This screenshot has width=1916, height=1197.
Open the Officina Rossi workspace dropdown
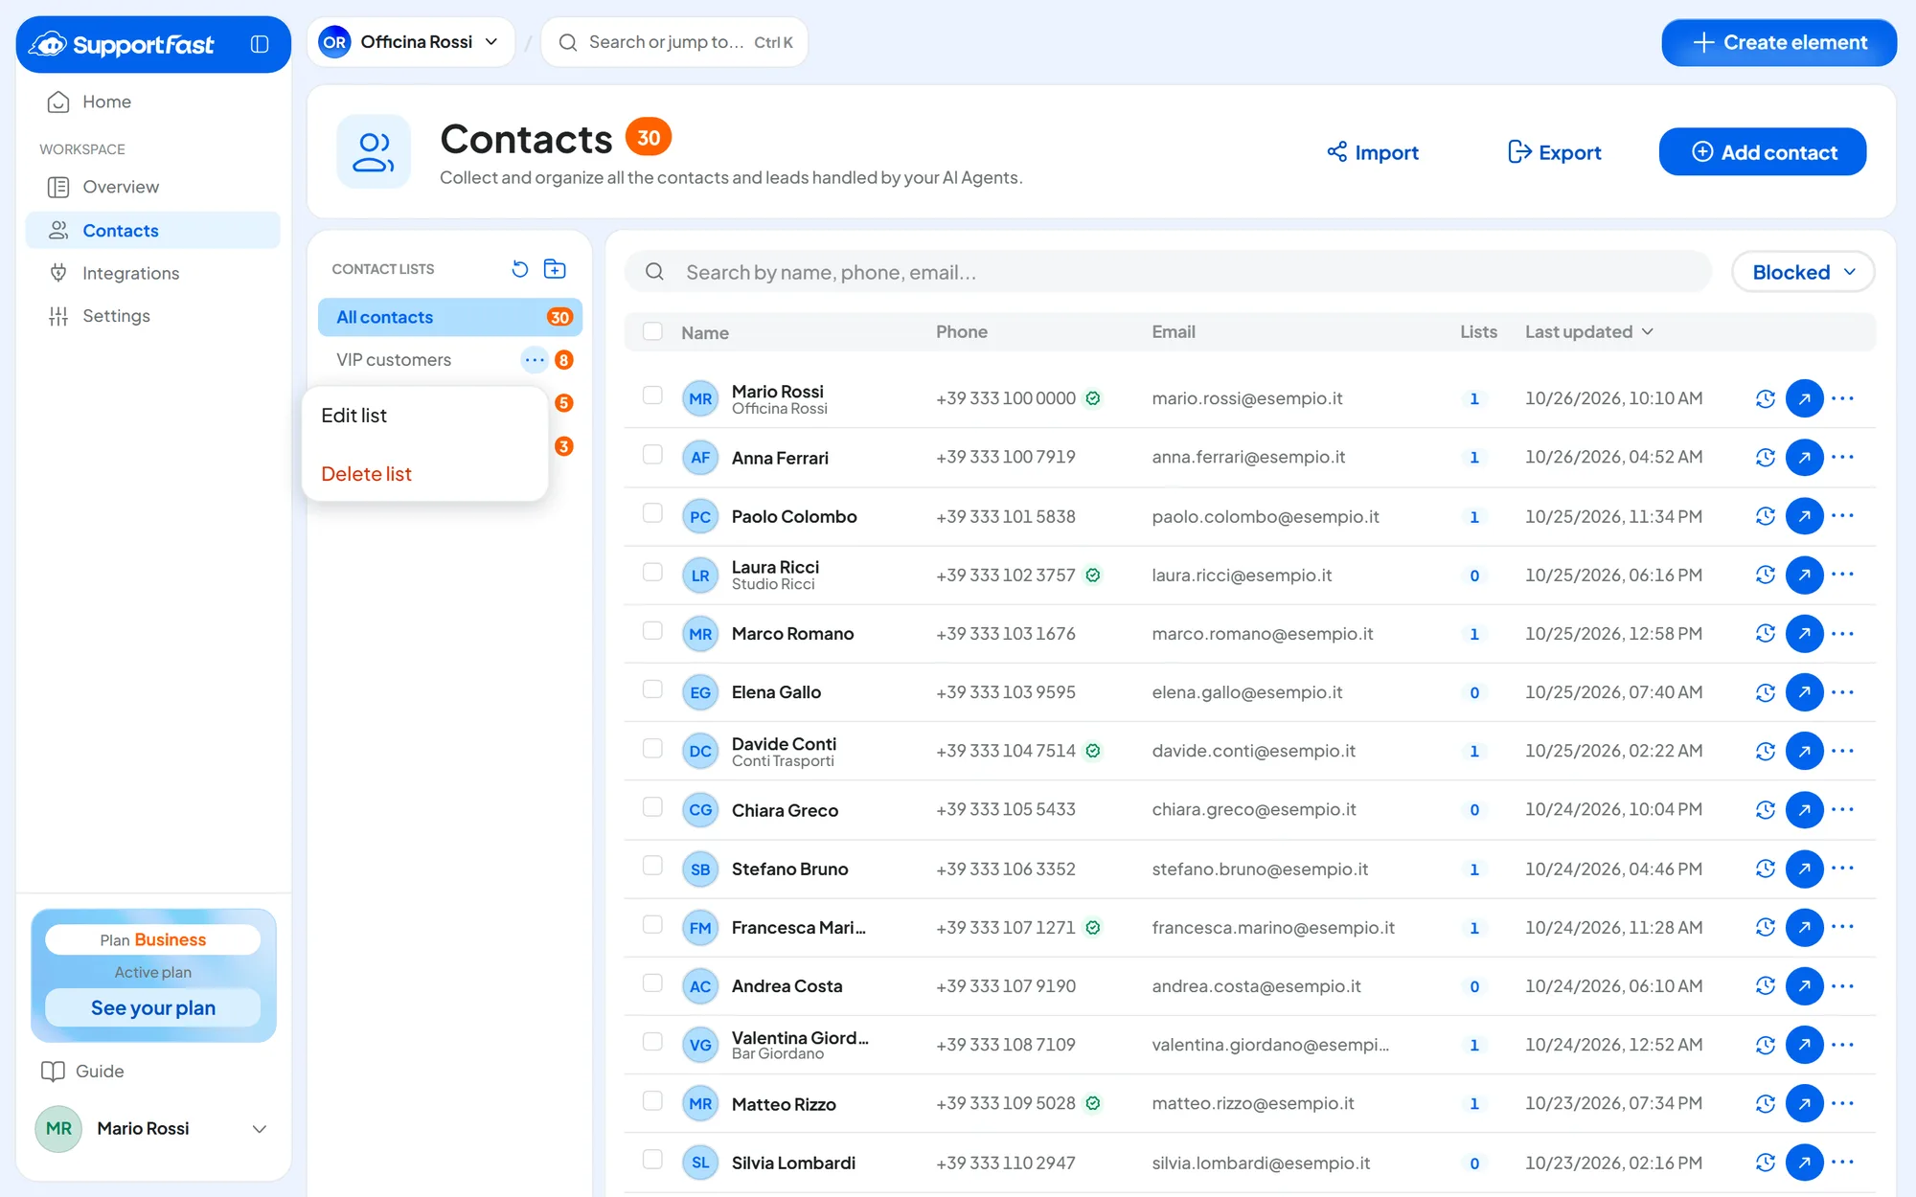click(411, 42)
